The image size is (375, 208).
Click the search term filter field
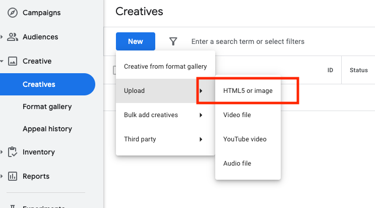[x=262, y=41]
